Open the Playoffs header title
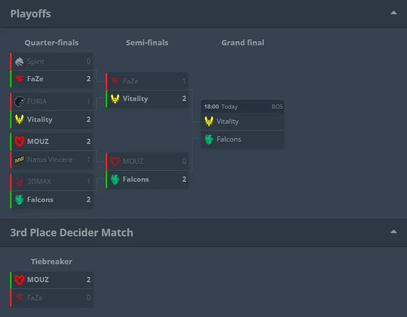Viewport: 407px width, 317px height. coord(31,14)
